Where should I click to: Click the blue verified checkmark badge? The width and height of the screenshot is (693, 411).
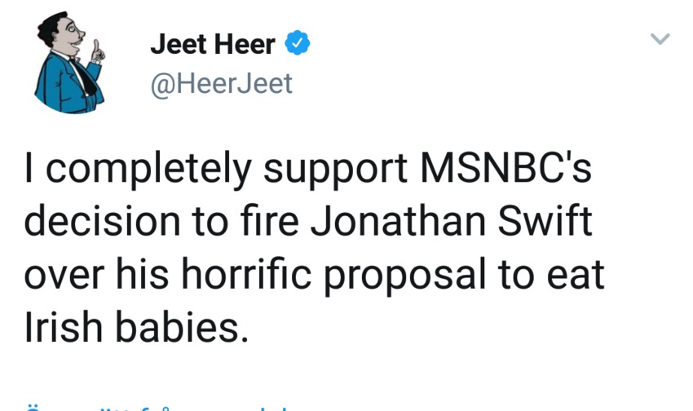(x=296, y=45)
